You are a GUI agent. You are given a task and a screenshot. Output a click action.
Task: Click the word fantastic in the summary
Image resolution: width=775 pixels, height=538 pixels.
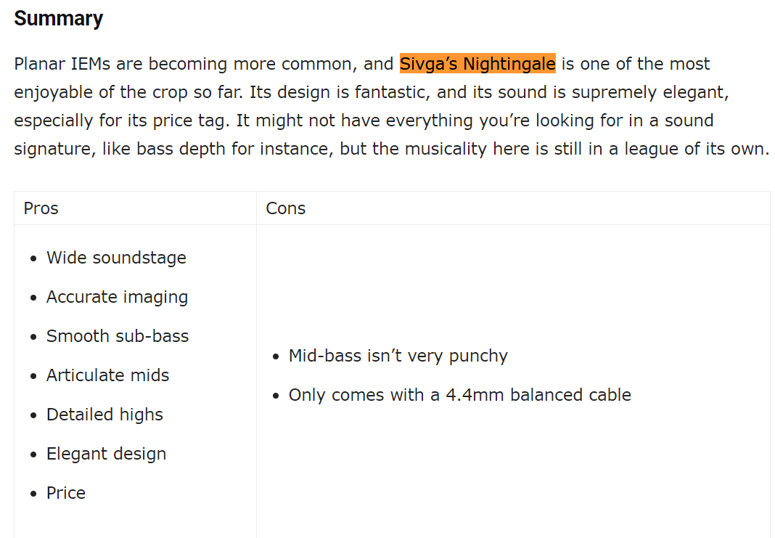[390, 92]
